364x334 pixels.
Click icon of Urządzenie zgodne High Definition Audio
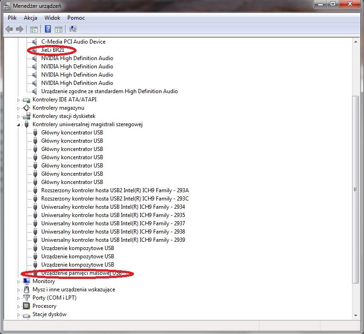click(34, 91)
